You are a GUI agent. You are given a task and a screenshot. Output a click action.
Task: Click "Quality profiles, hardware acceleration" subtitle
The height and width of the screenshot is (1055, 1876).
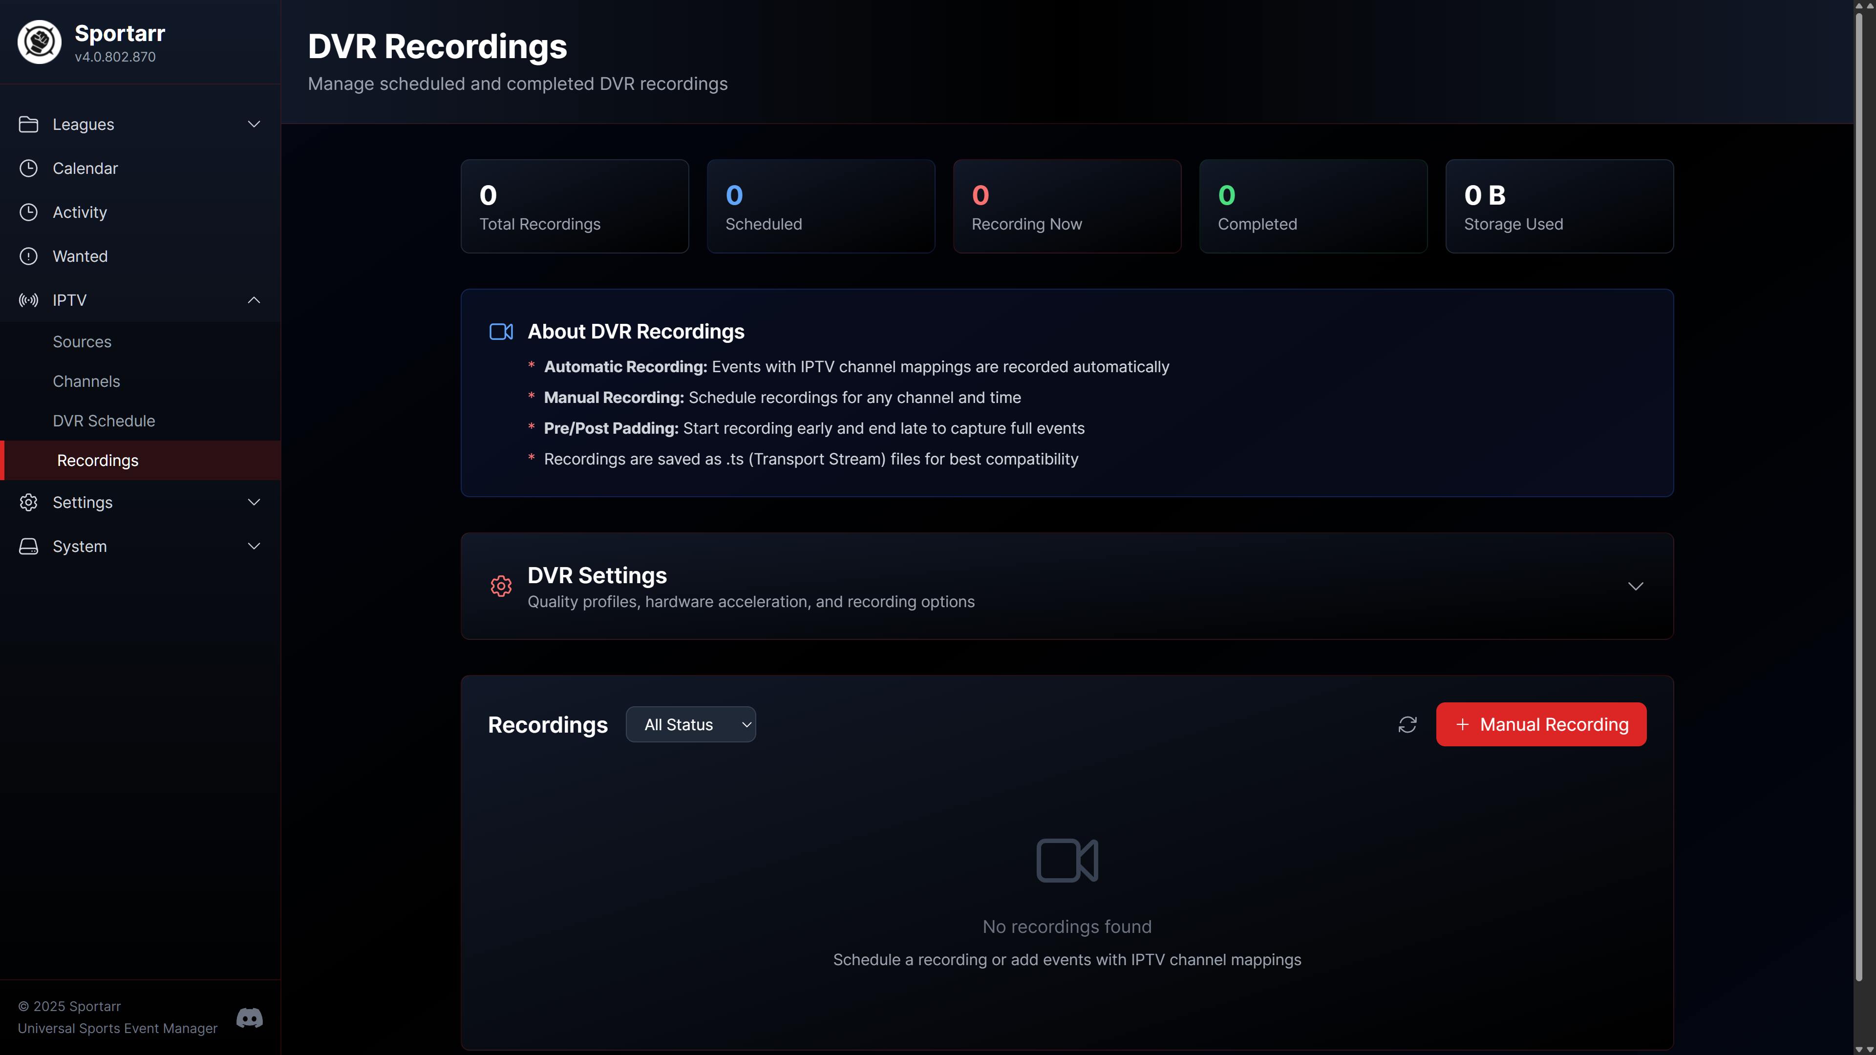click(x=751, y=601)
